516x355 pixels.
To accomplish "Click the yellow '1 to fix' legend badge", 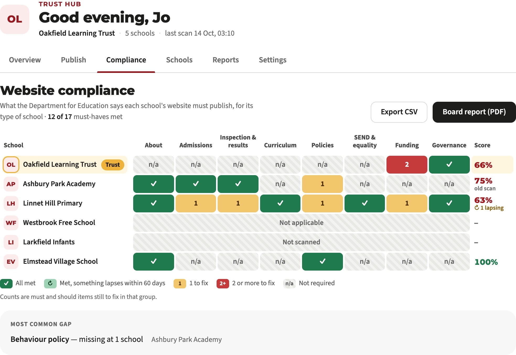I will [x=180, y=283].
